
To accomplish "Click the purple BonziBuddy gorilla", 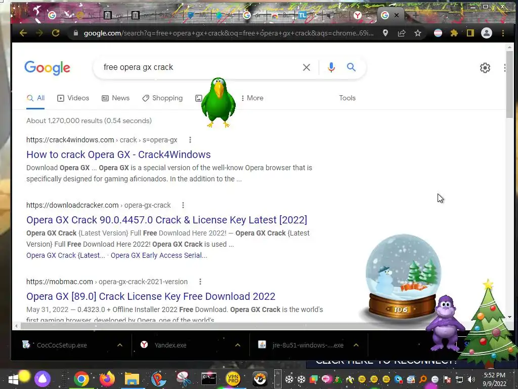I will pyautogui.click(x=445, y=323).
